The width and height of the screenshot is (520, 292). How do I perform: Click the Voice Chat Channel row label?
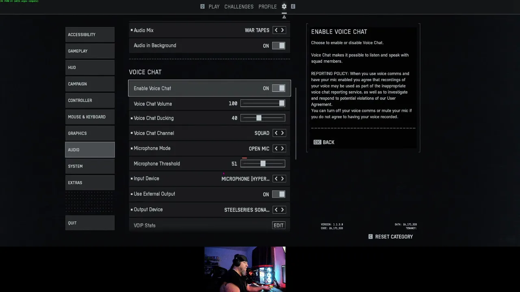(x=154, y=133)
